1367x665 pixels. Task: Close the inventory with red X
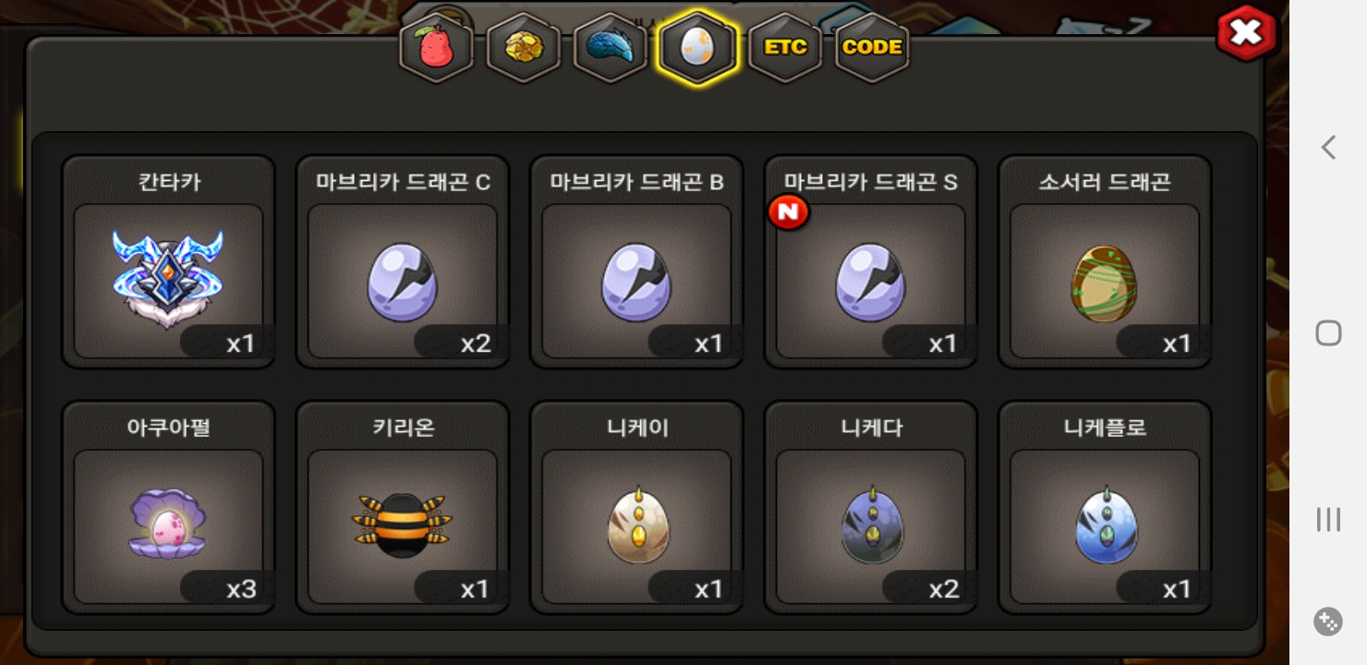click(x=1246, y=33)
